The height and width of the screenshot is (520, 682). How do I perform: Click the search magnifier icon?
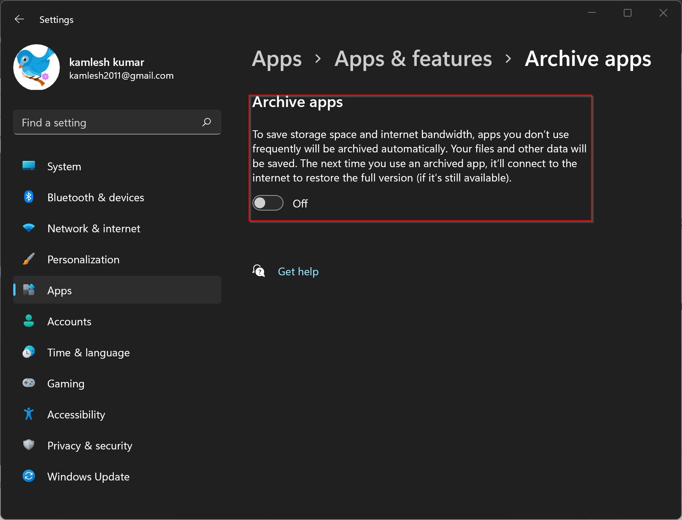207,122
